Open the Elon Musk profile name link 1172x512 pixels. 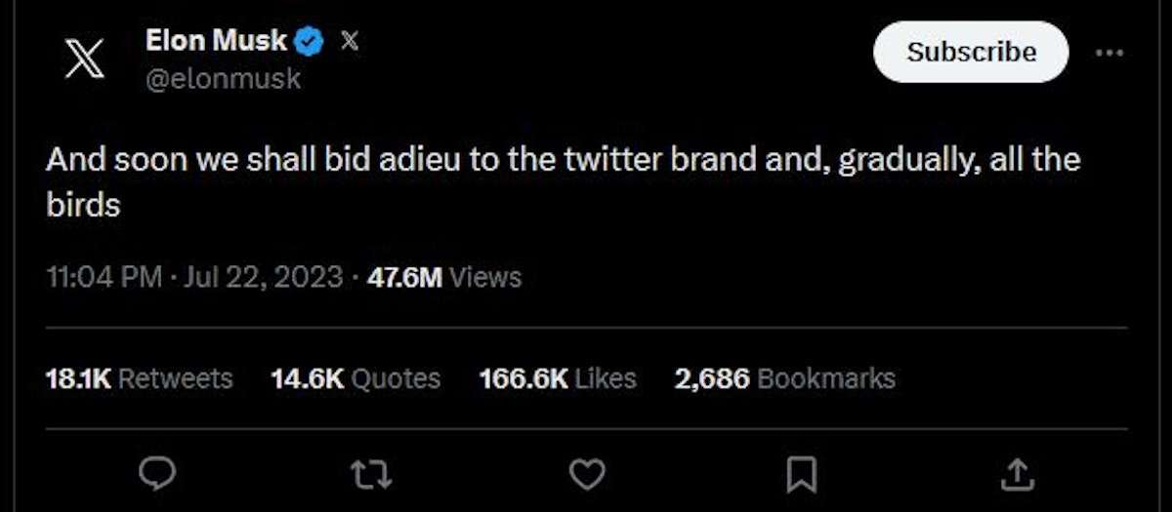(x=216, y=41)
